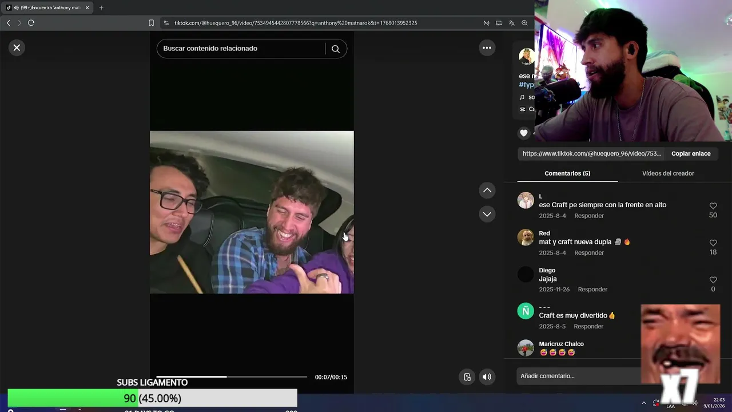The width and height of the screenshot is (732, 412).
Task: Click the 'LAA' language indicator in taskbar
Action: pos(670,406)
